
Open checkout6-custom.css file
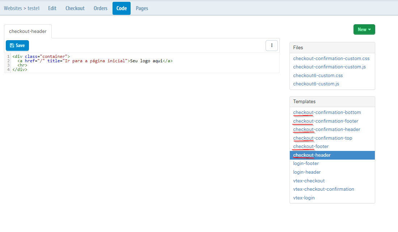(x=318, y=75)
